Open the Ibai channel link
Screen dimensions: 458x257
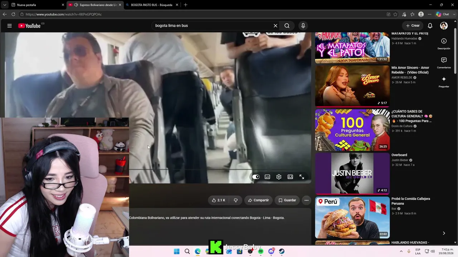pos(394,208)
